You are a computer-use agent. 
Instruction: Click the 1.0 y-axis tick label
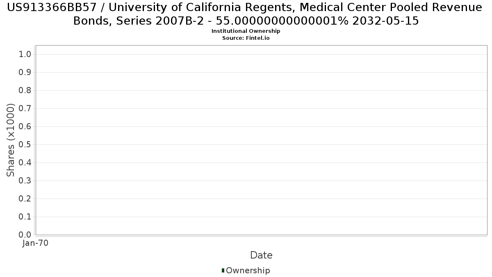[x=25, y=55]
